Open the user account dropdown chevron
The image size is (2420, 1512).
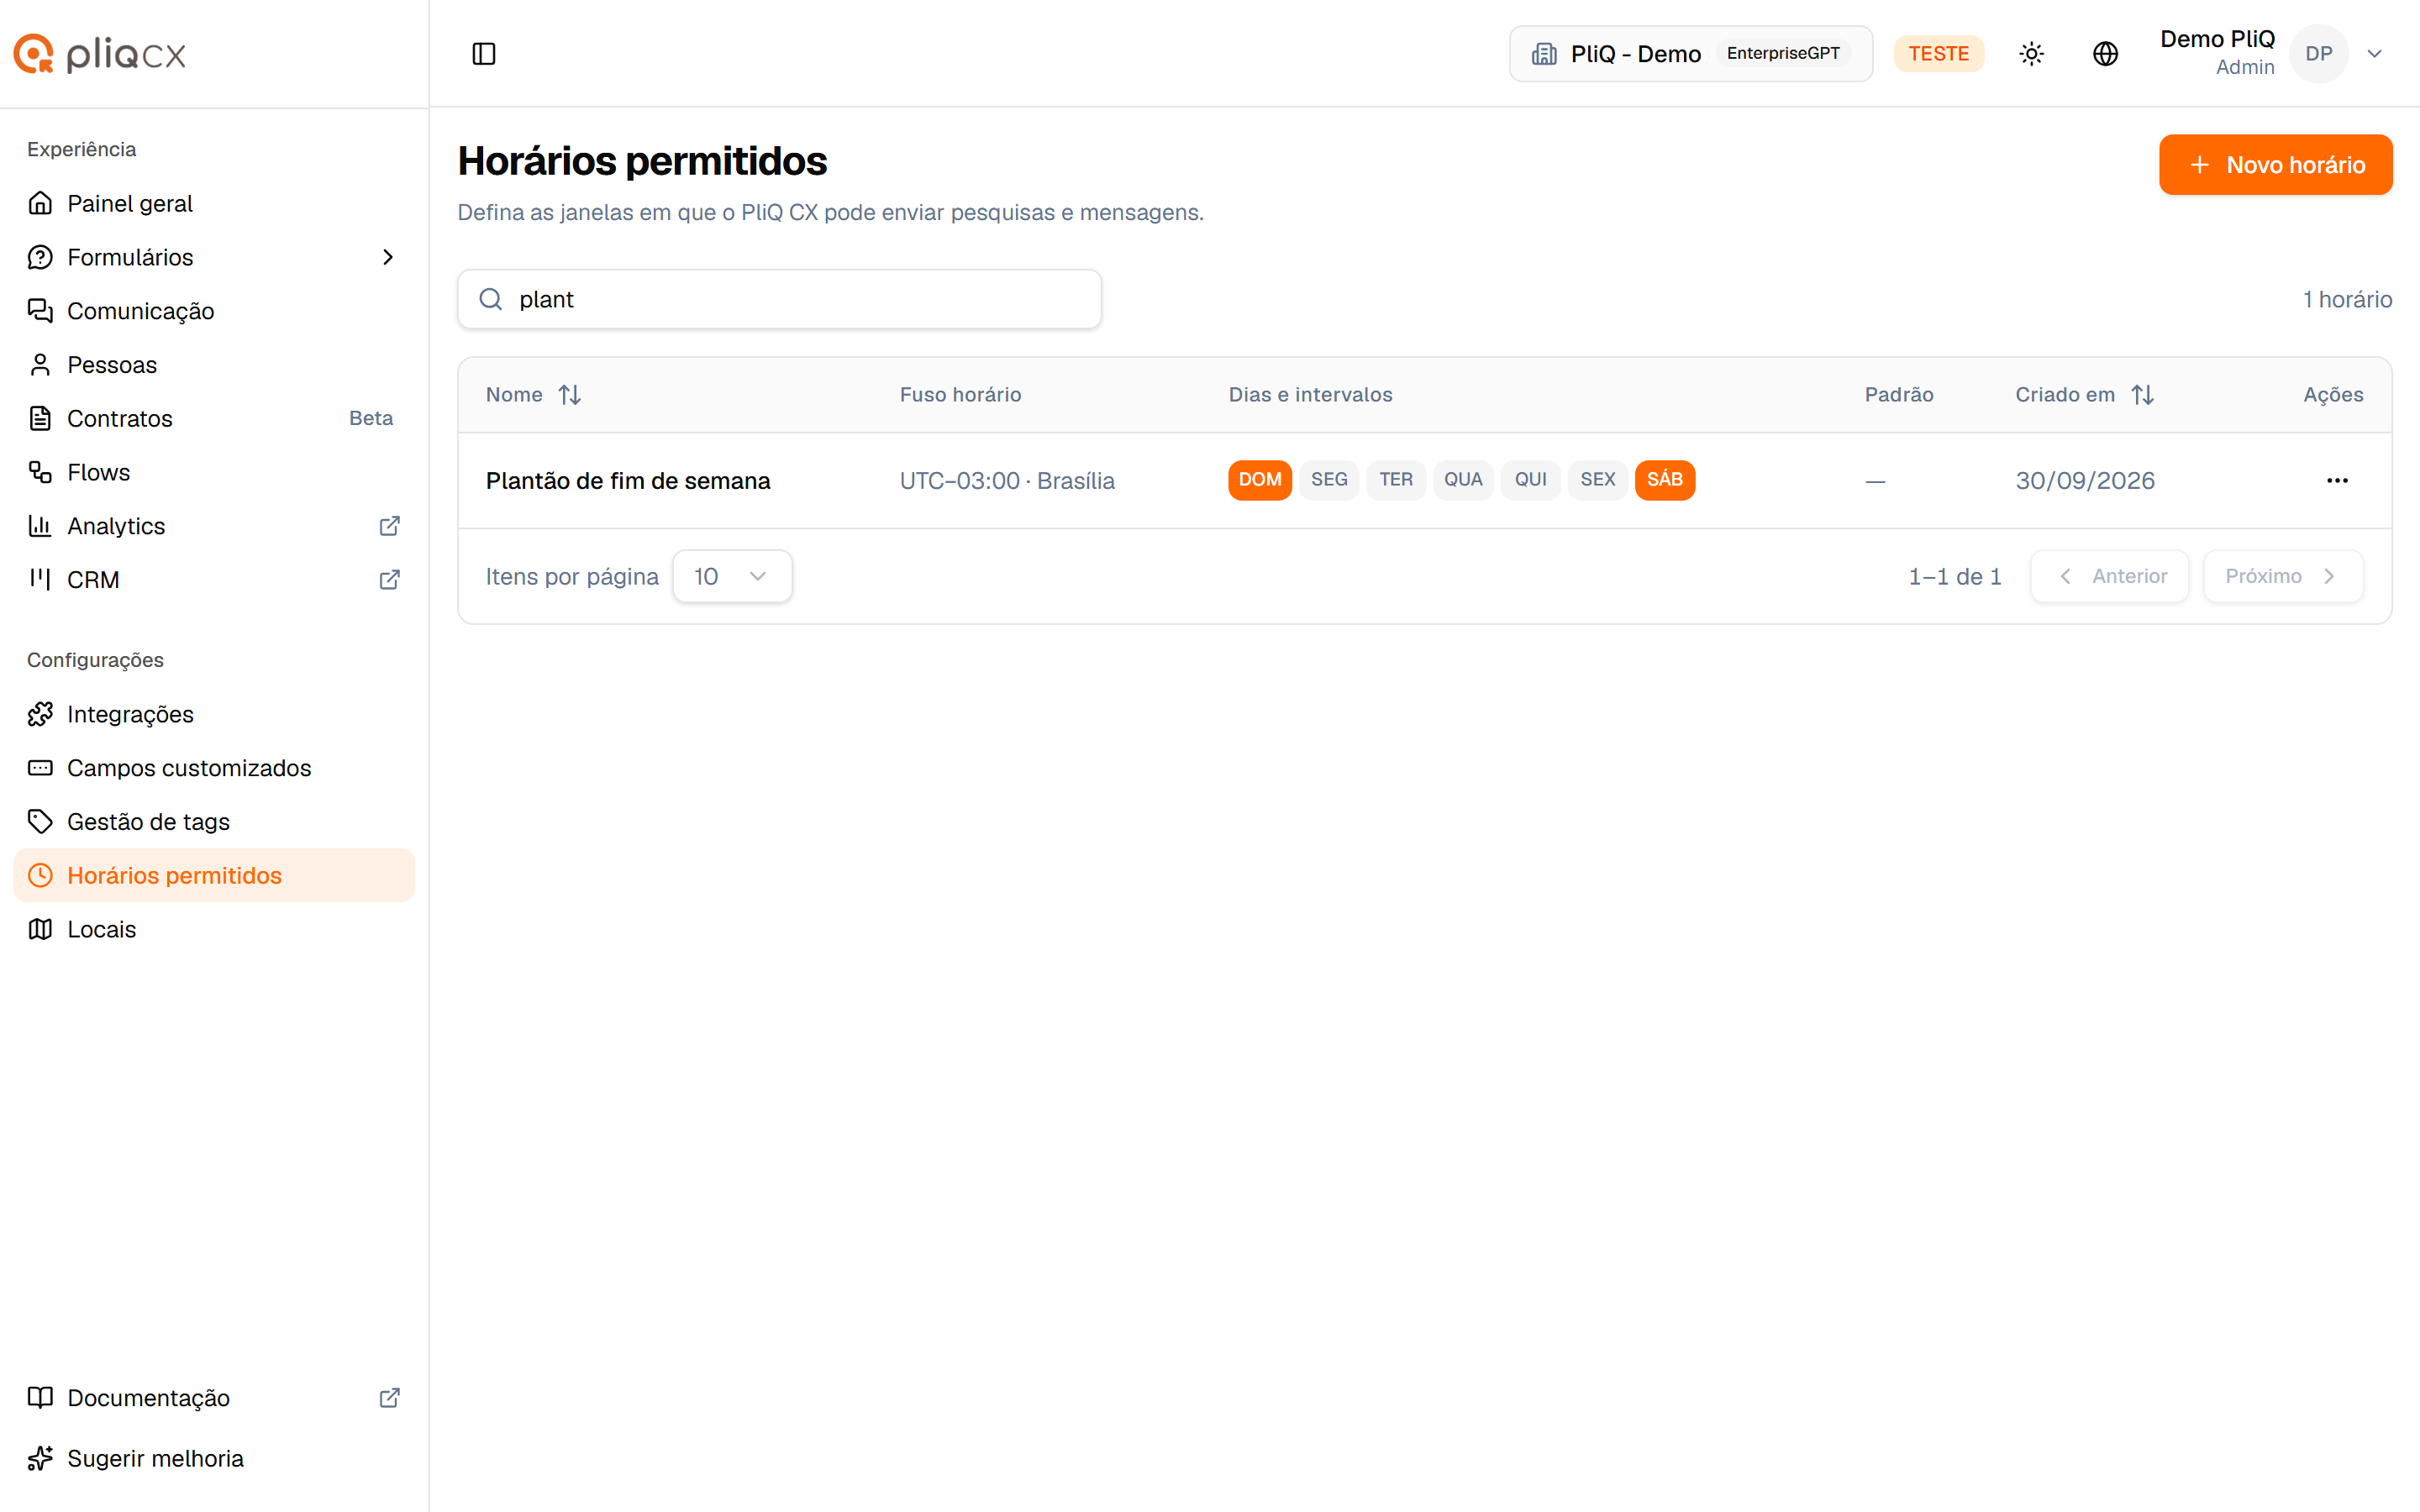pyautogui.click(x=2374, y=54)
